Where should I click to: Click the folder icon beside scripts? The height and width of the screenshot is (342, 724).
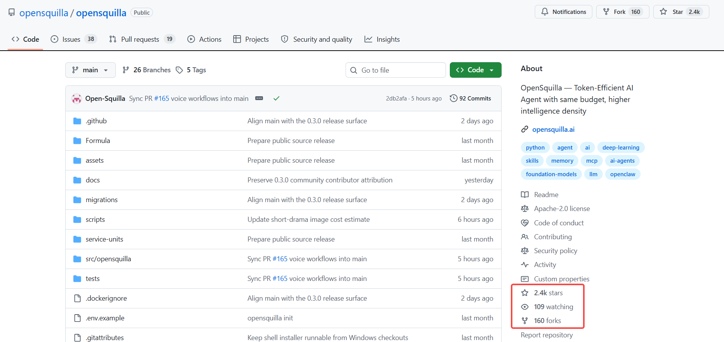click(77, 219)
